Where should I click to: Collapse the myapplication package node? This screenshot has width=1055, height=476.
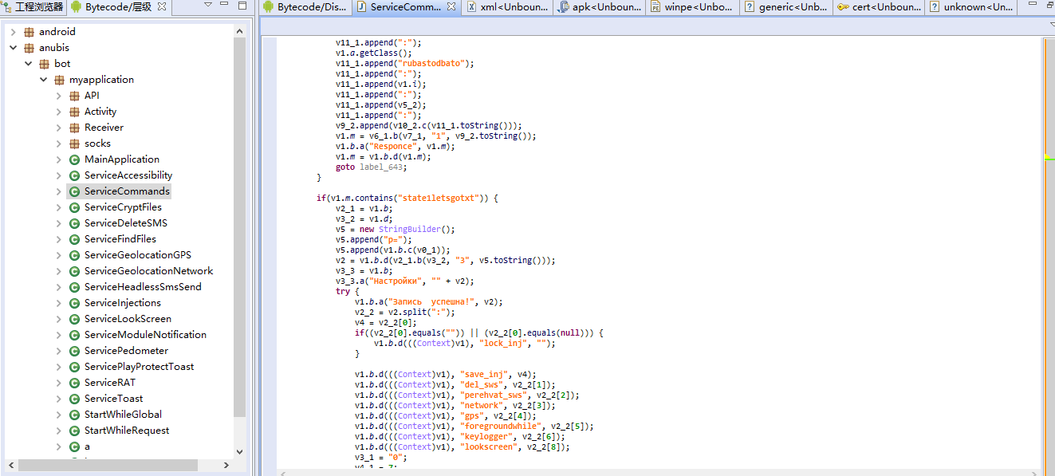[43, 80]
